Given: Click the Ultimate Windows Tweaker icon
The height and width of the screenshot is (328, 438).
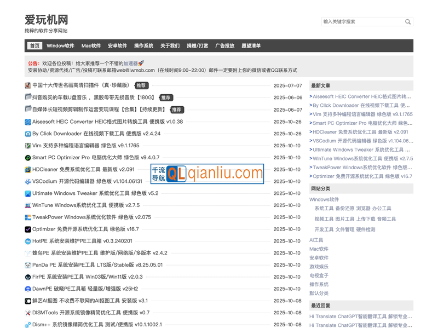Looking at the screenshot, I should point(28,193).
